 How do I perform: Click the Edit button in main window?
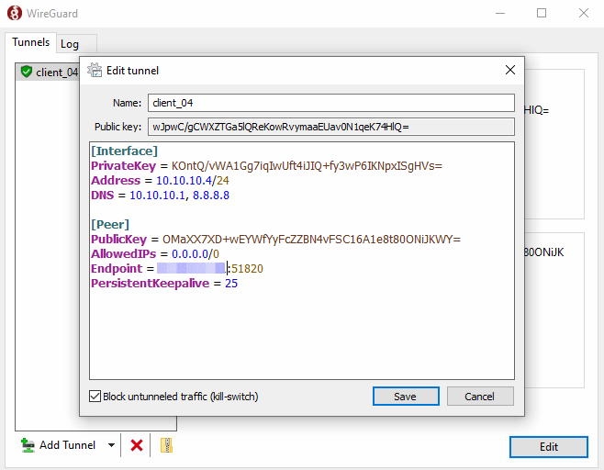[x=548, y=446]
